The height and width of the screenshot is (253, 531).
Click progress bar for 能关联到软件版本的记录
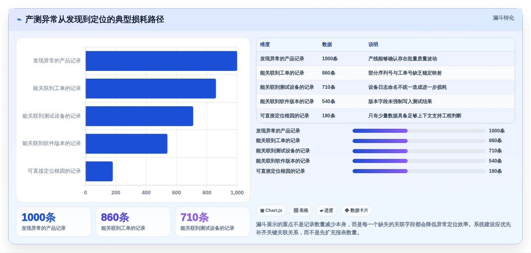click(419, 161)
